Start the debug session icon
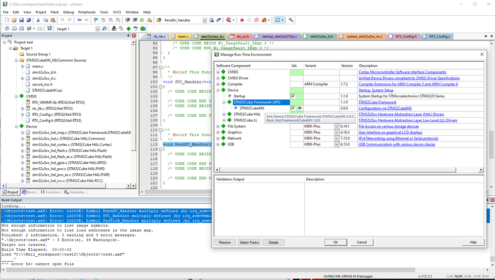This screenshot has width=495, height=280. pyautogui.click(x=228, y=20)
